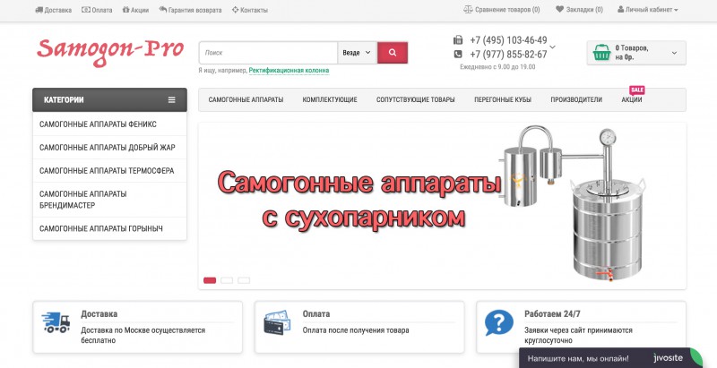Click the return arrow icon beside Гарантия возврата

click(163, 10)
